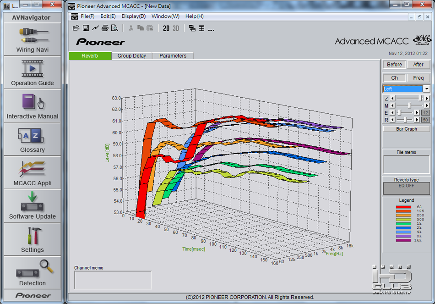This screenshot has width=435, height=304.
Task: Click the cascade windows toolbar icon
Action: pos(192,28)
